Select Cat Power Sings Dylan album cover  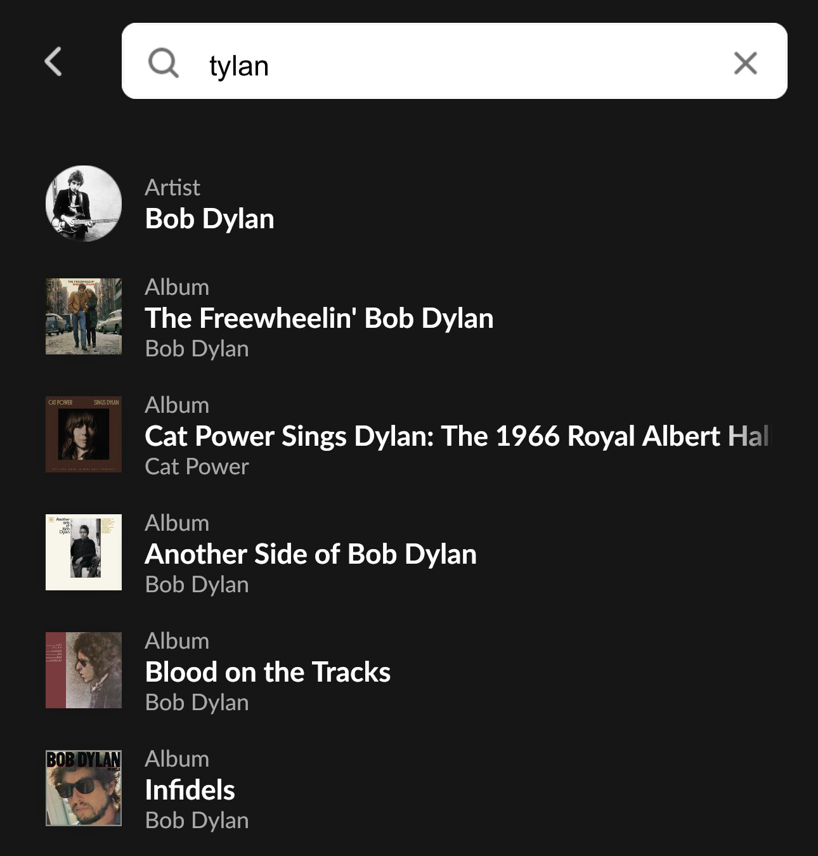[x=84, y=434]
